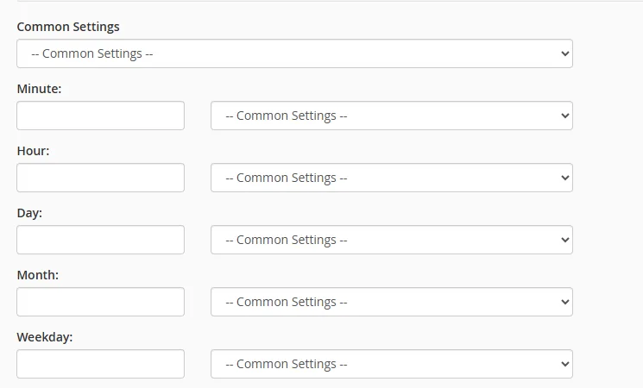Click the Weekday field label
This screenshot has height=388, width=643.
(44, 337)
